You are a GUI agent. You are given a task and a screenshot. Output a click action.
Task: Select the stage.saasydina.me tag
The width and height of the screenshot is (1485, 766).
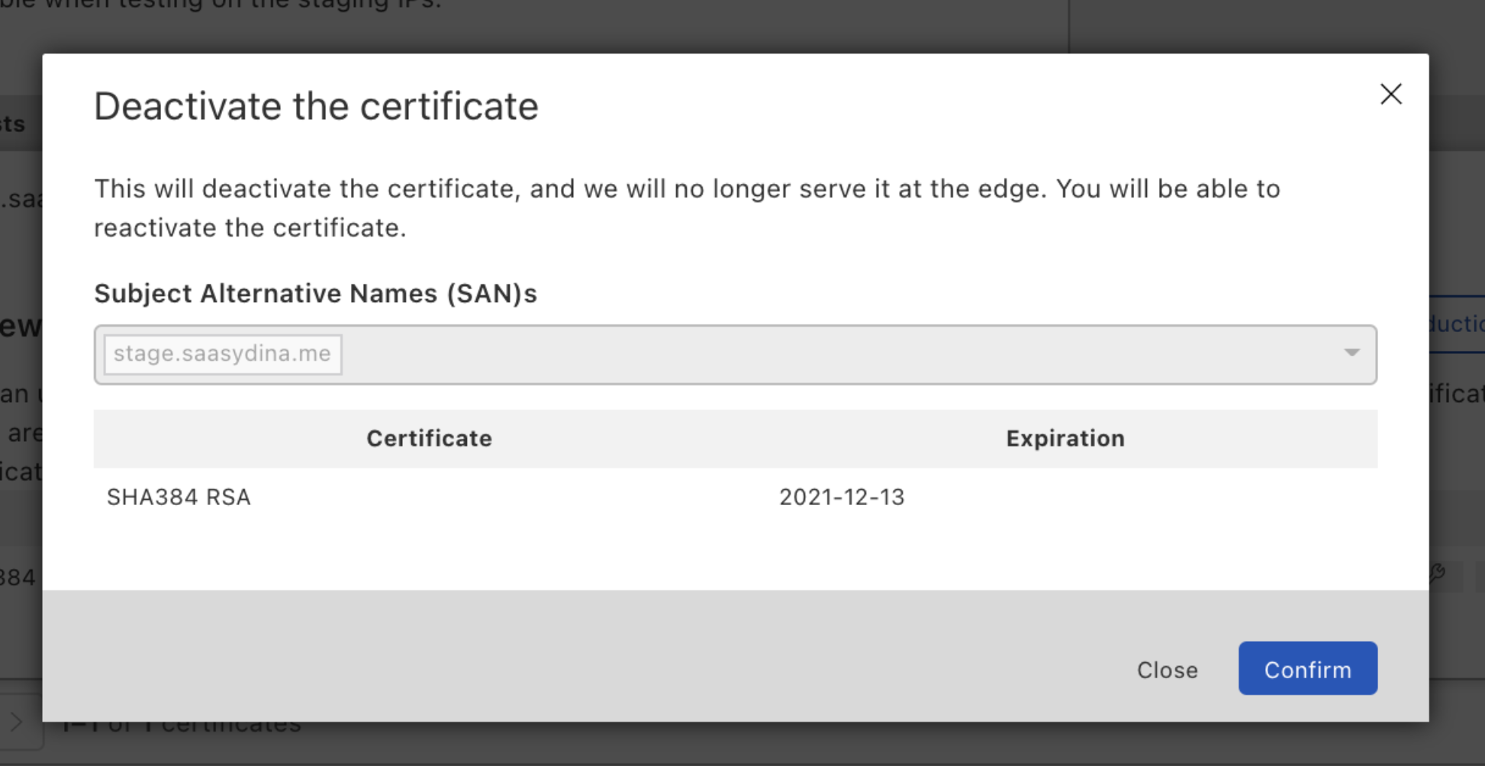pos(222,354)
